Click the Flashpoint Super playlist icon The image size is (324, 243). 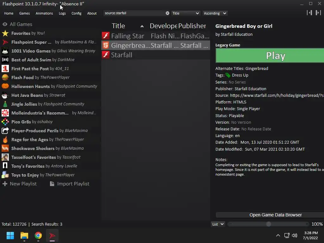(x=5, y=42)
